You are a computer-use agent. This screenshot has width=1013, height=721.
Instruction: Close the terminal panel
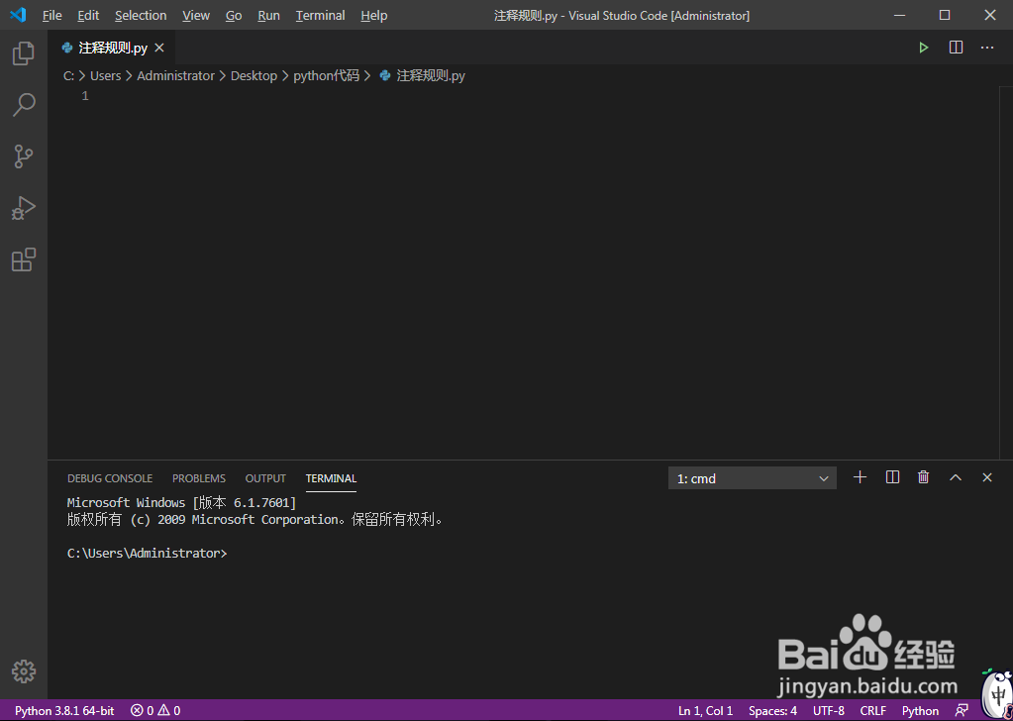[987, 477]
